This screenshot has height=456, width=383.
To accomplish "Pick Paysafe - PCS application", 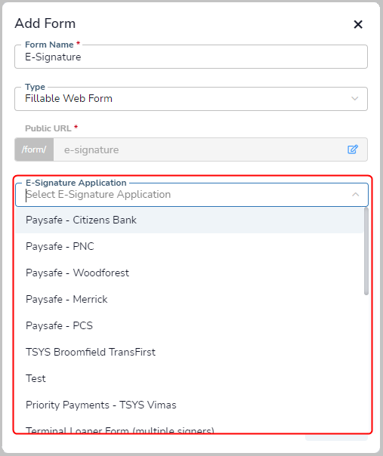I will pos(189,325).
